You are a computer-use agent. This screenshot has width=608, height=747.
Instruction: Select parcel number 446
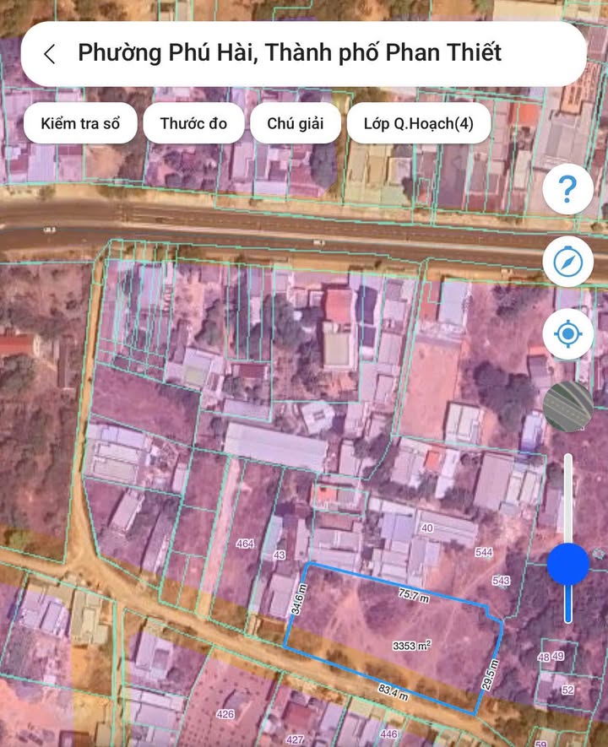coord(388,734)
